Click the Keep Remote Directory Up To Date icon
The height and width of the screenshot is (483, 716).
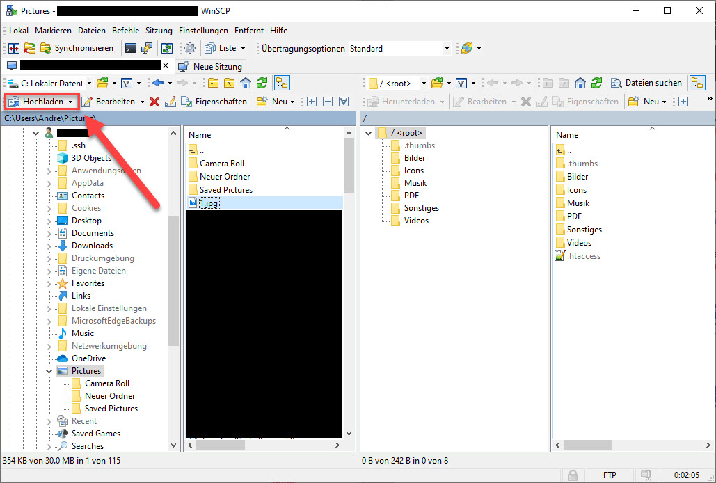[167, 48]
